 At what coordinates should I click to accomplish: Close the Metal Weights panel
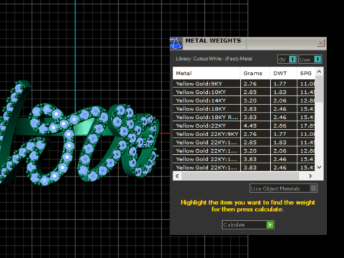pyautogui.click(x=320, y=43)
